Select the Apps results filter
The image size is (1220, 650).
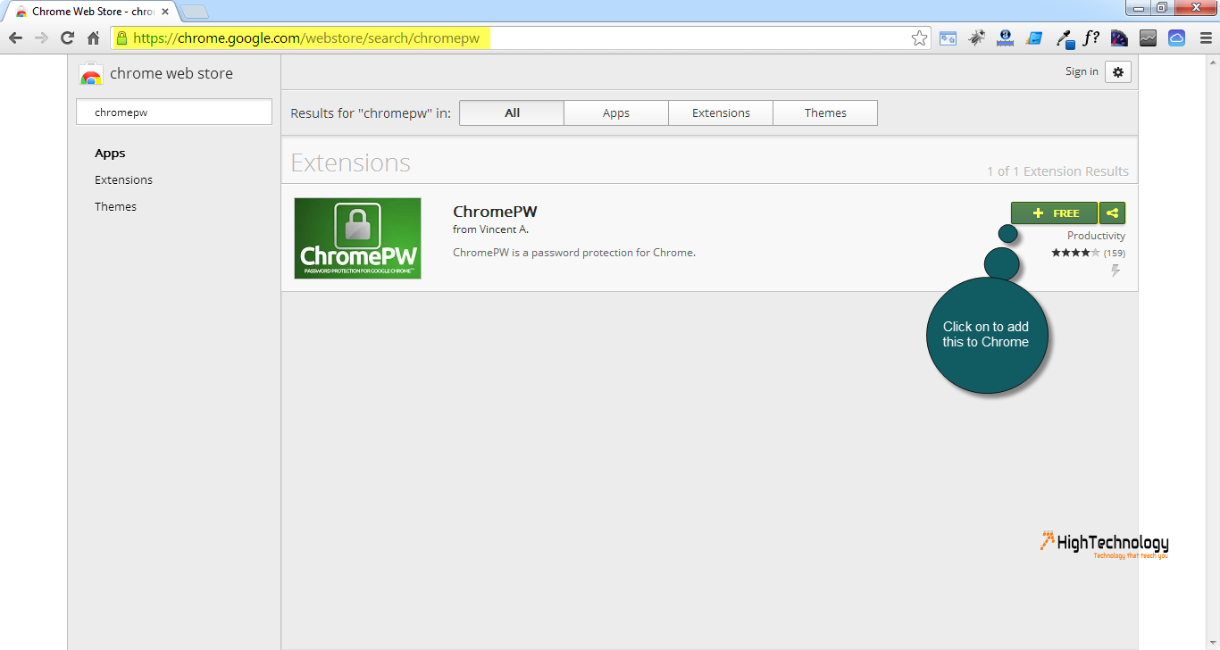point(616,113)
